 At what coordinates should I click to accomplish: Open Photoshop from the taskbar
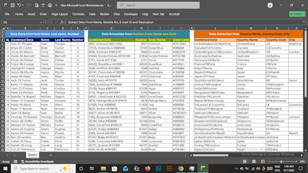click(x=159, y=168)
